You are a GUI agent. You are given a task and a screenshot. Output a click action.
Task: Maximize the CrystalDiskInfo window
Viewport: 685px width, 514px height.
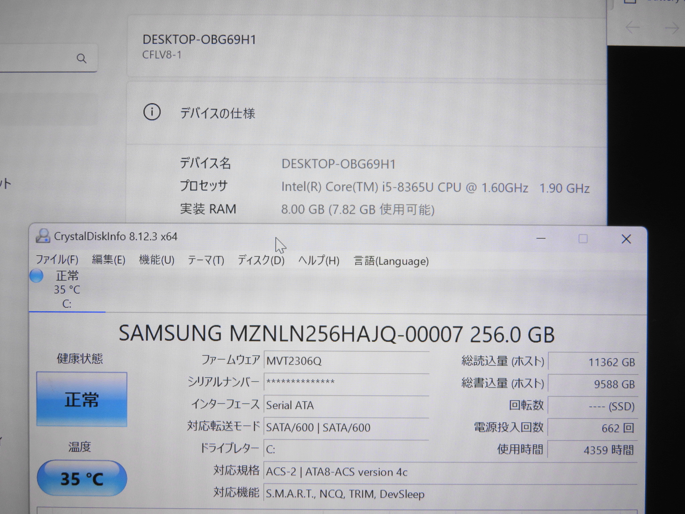click(583, 239)
